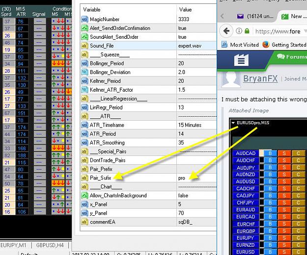Click the y_Panel integer icon
This screenshot has width=307, height=255.
84,213
